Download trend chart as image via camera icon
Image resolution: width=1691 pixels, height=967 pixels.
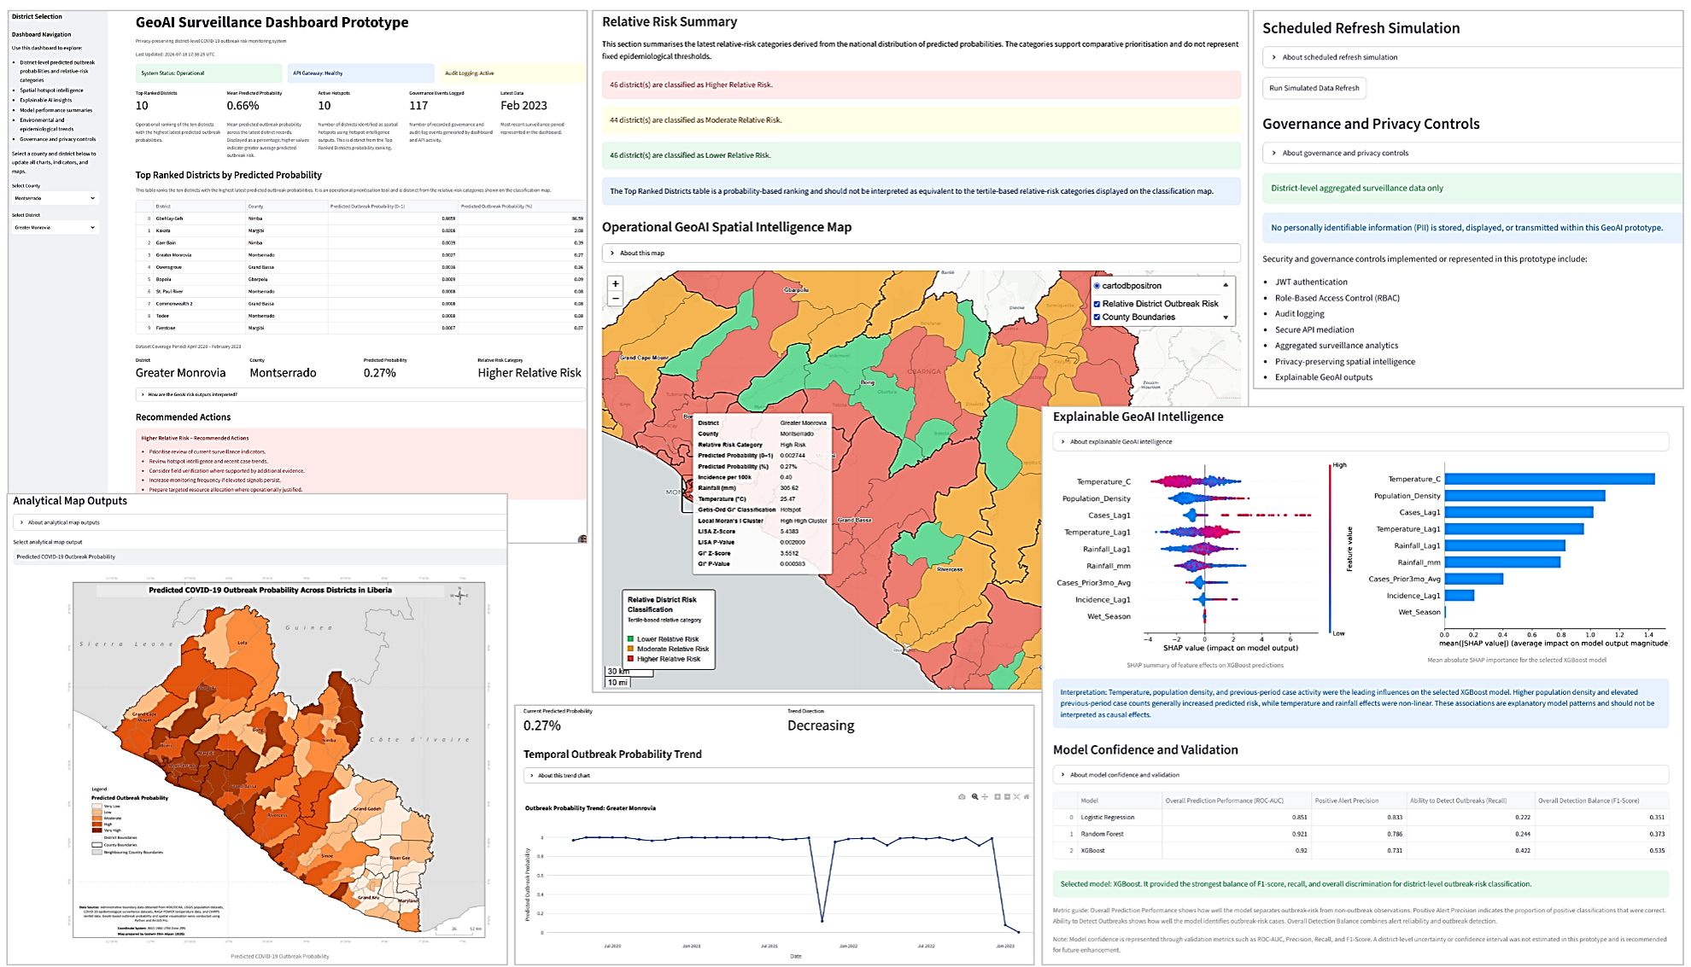(x=962, y=796)
